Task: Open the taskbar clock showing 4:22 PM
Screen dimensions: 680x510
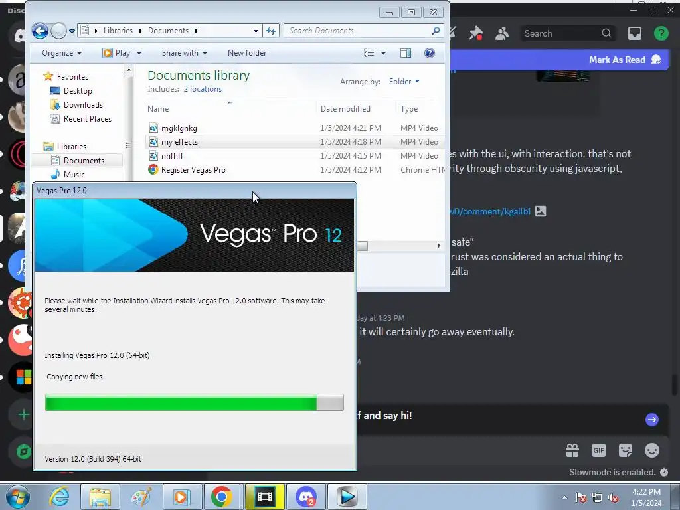Action: pyautogui.click(x=646, y=497)
